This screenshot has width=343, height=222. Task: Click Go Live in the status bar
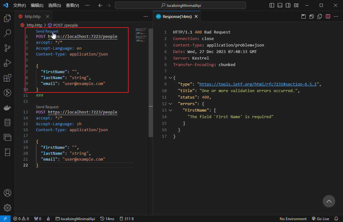320,219
